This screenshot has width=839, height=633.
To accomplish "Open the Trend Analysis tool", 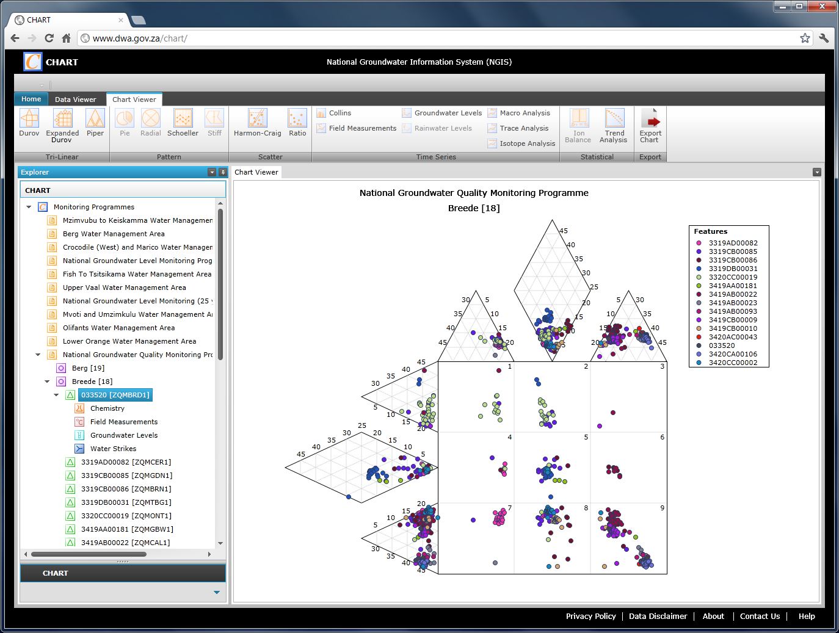I will click(x=614, y=126).
